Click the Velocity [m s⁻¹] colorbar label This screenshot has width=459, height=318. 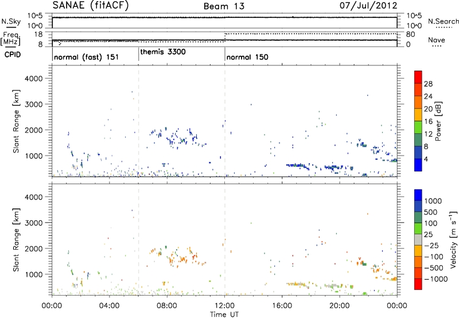point(453,239)
